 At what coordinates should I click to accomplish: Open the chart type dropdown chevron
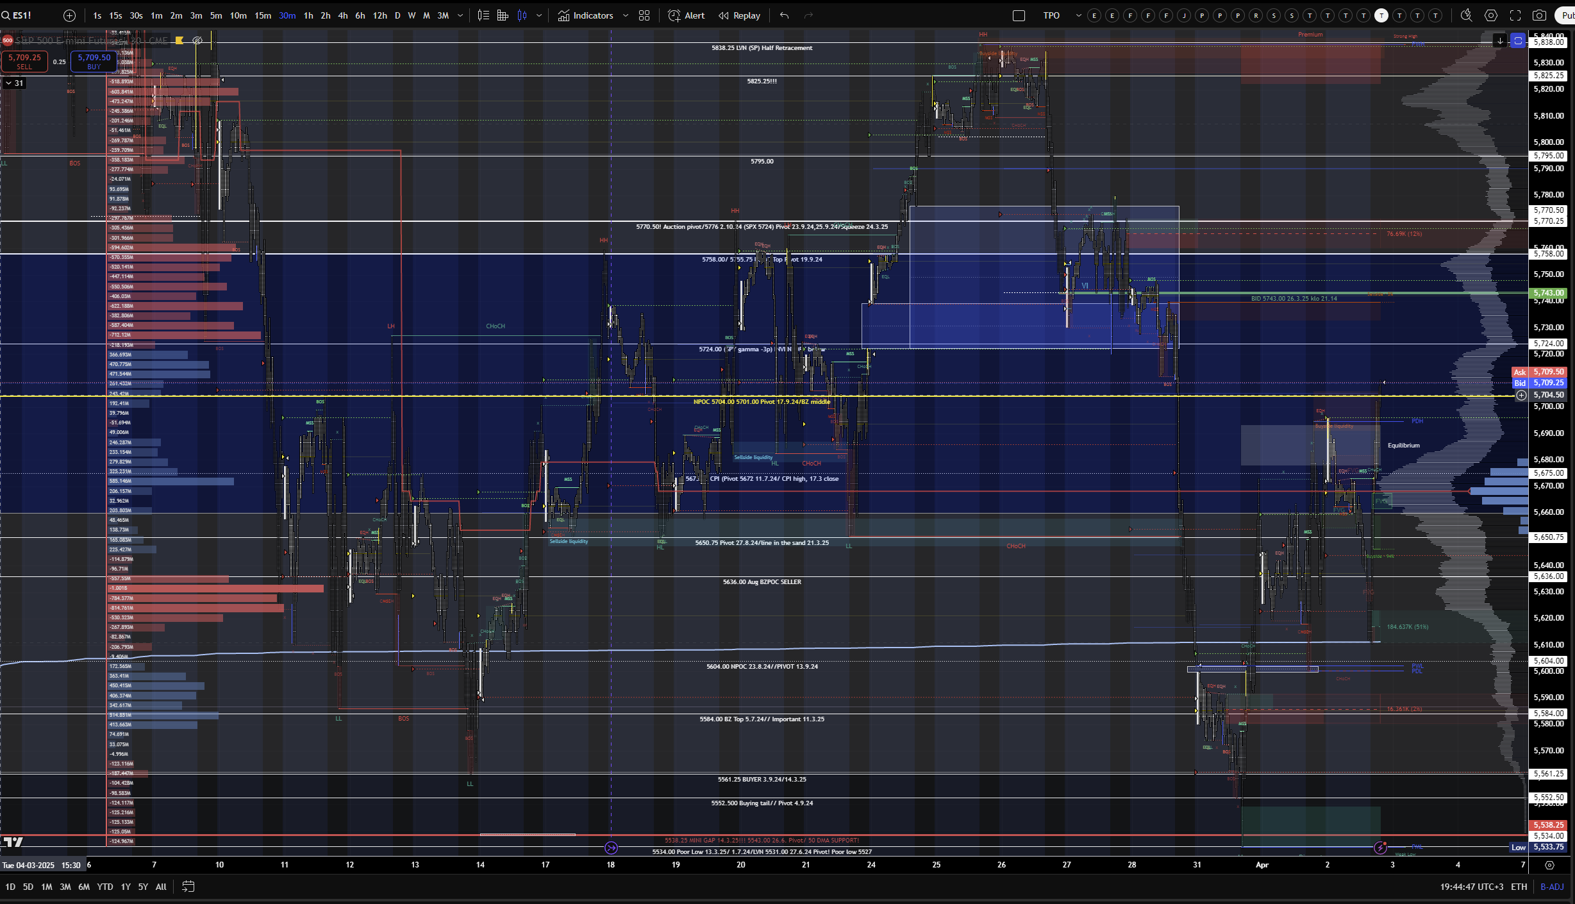pyautogui.click(x=539, y=15)
